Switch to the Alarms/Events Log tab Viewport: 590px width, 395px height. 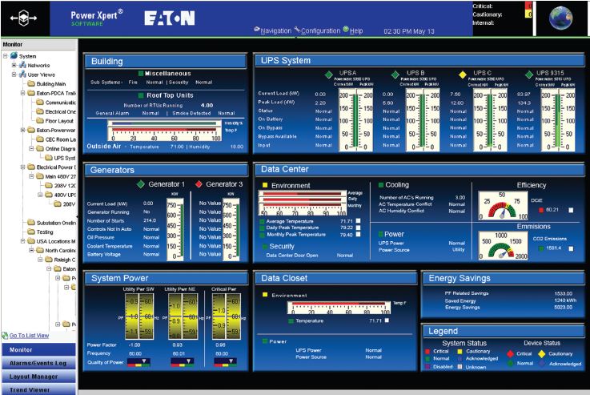38,363
